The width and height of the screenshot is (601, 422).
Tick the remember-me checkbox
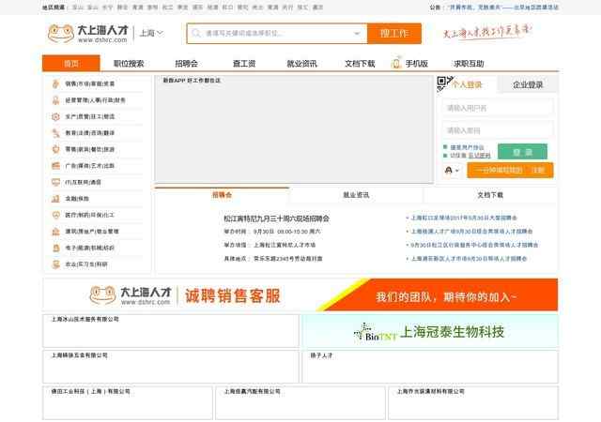click(445, 155)
